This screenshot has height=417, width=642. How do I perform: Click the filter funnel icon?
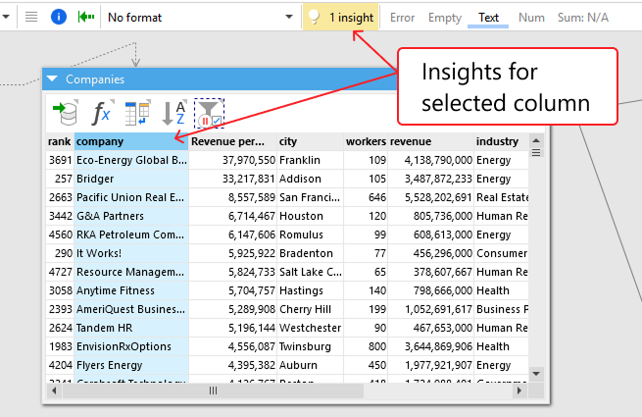[209, 113]
